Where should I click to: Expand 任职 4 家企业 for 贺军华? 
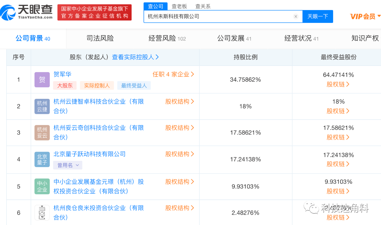(x=173, y=75)
